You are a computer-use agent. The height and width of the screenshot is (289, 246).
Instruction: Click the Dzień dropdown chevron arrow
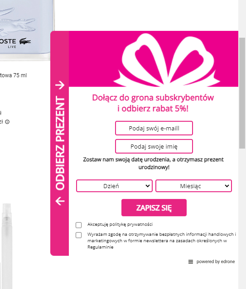148,186
